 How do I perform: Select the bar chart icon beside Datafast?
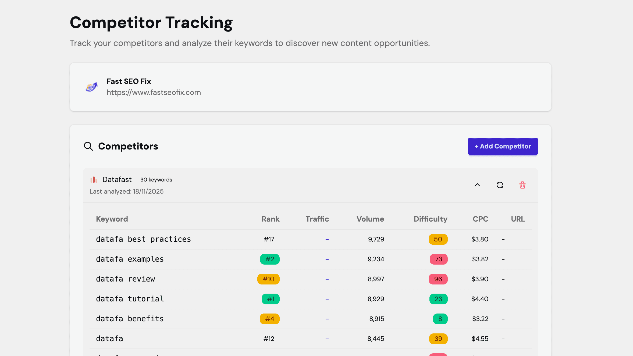tap(93, 180)
